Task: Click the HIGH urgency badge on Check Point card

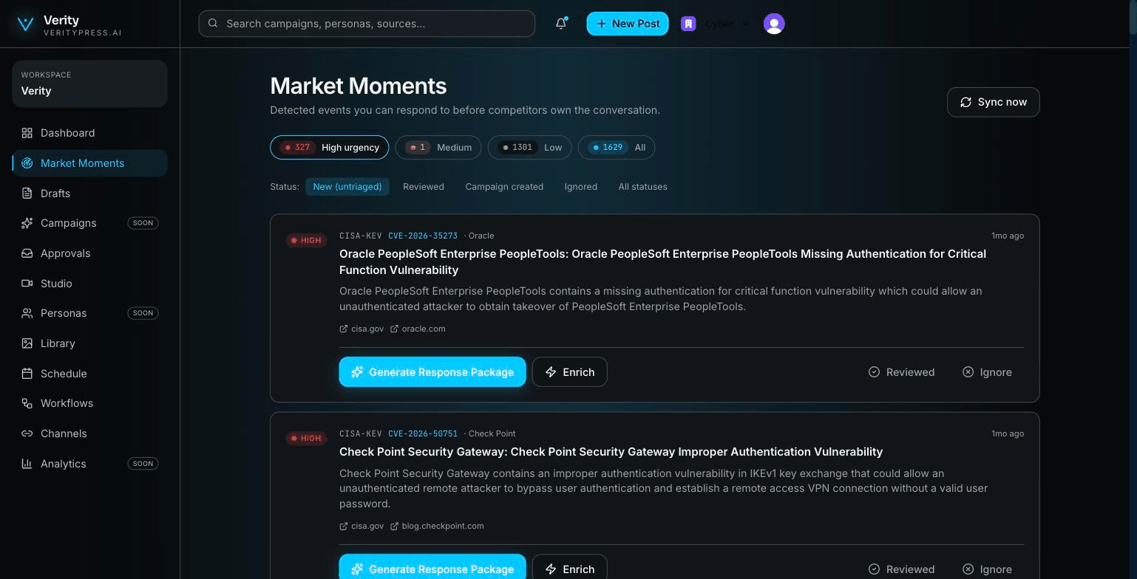Action: (x=306, y=438)
